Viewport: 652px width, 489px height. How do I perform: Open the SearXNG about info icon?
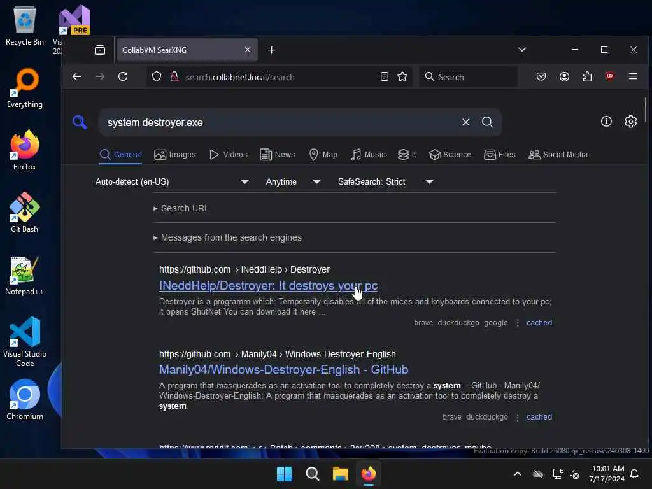[x=606, y=122]
